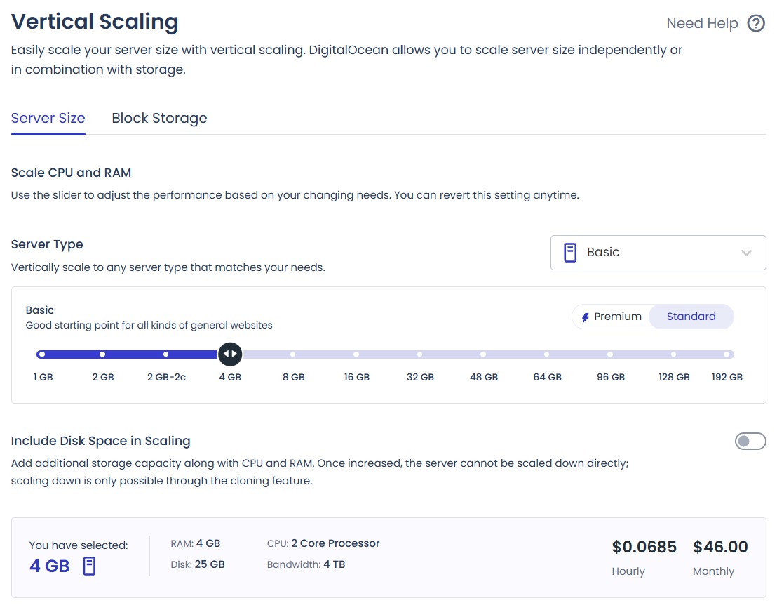The image size is (777, 610).
Task: Click the Need Help link
Action: tap(703, 23)
